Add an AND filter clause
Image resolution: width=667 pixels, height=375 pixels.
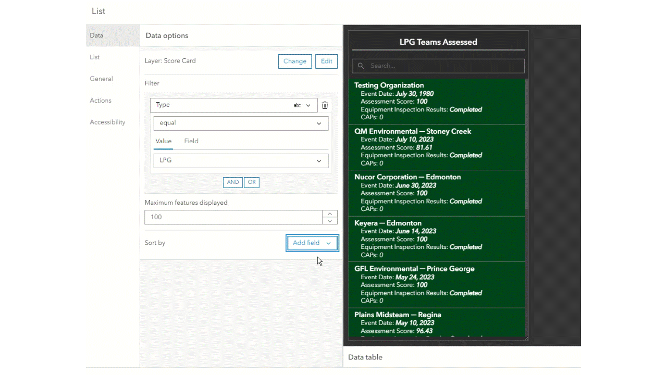pos(233,182)
